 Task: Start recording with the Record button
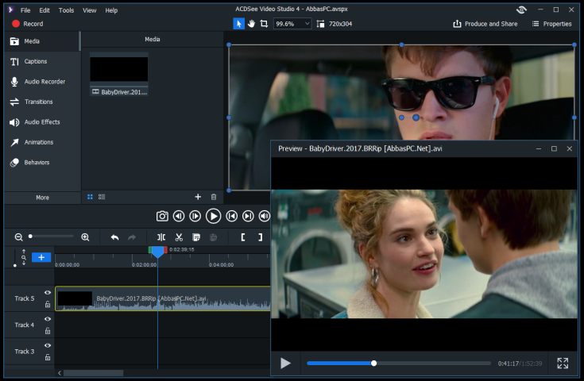pos(27,24)
